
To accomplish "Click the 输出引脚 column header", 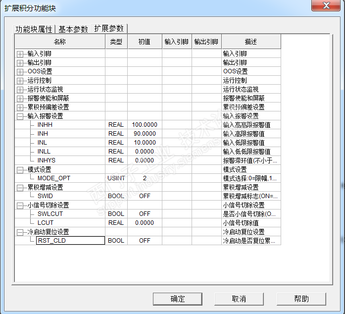I will pos(206,42).
